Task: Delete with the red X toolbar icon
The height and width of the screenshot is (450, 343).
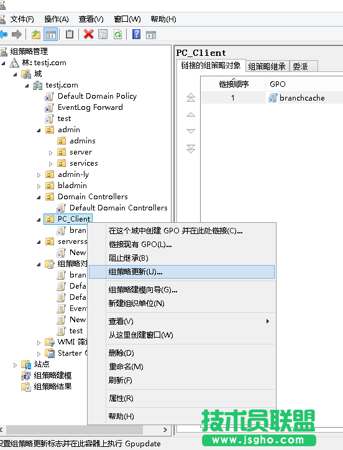Action: [x=88, y=34]
